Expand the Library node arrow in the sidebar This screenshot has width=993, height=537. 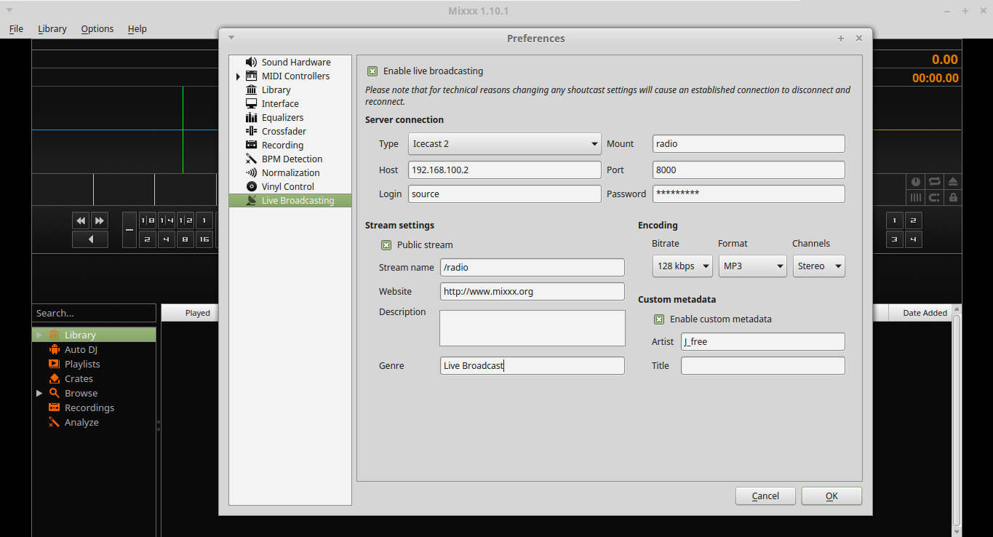39,335
